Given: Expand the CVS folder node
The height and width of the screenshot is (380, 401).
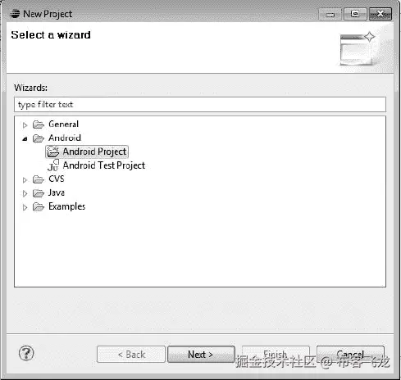Looking at the screenshot, I should pos(25,180).
